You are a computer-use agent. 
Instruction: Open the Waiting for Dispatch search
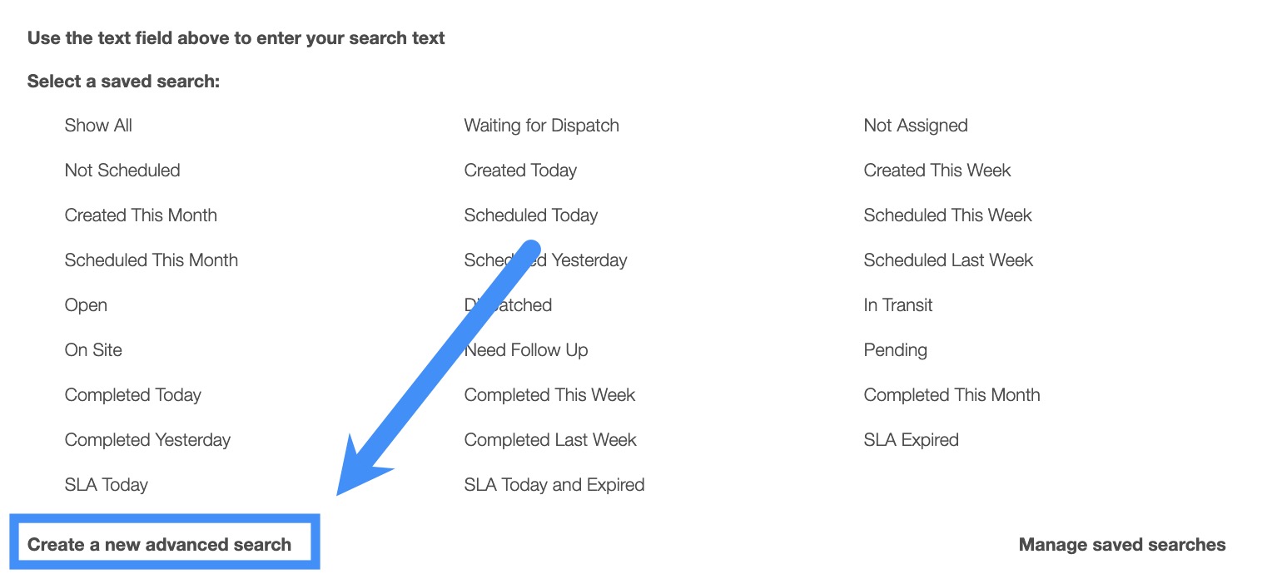(x=541, y=126)
